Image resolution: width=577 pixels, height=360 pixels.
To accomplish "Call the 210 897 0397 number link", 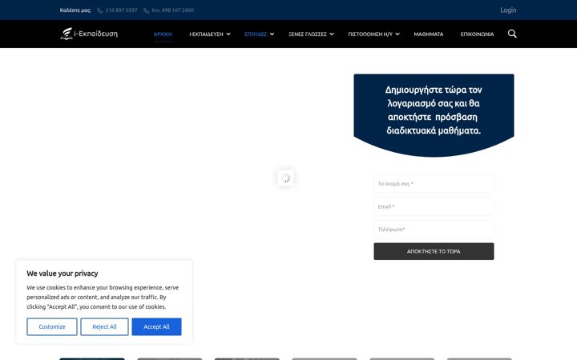I will pos(121,10).
